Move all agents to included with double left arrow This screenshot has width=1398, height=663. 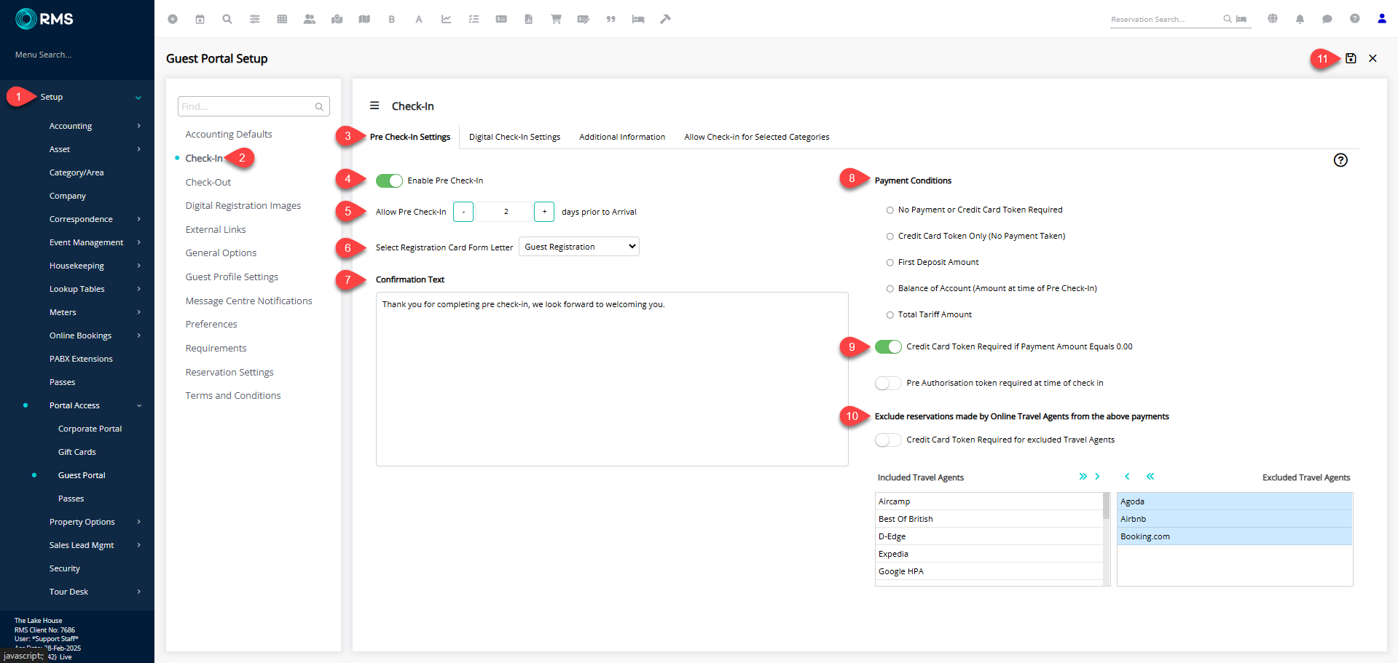pyautogui.click(x=1150, y=477)
